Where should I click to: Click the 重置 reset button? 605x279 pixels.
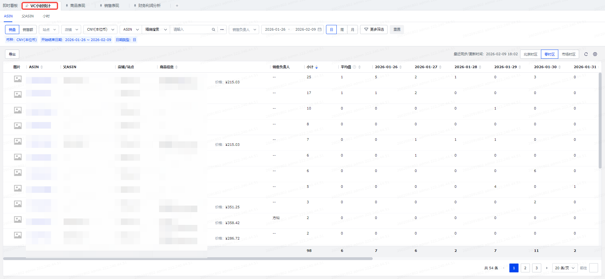397,30
